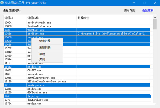This screenshot has width=160, height=108.
Task: Choose 结束进程 from the context menu
Action: point(45,41)
